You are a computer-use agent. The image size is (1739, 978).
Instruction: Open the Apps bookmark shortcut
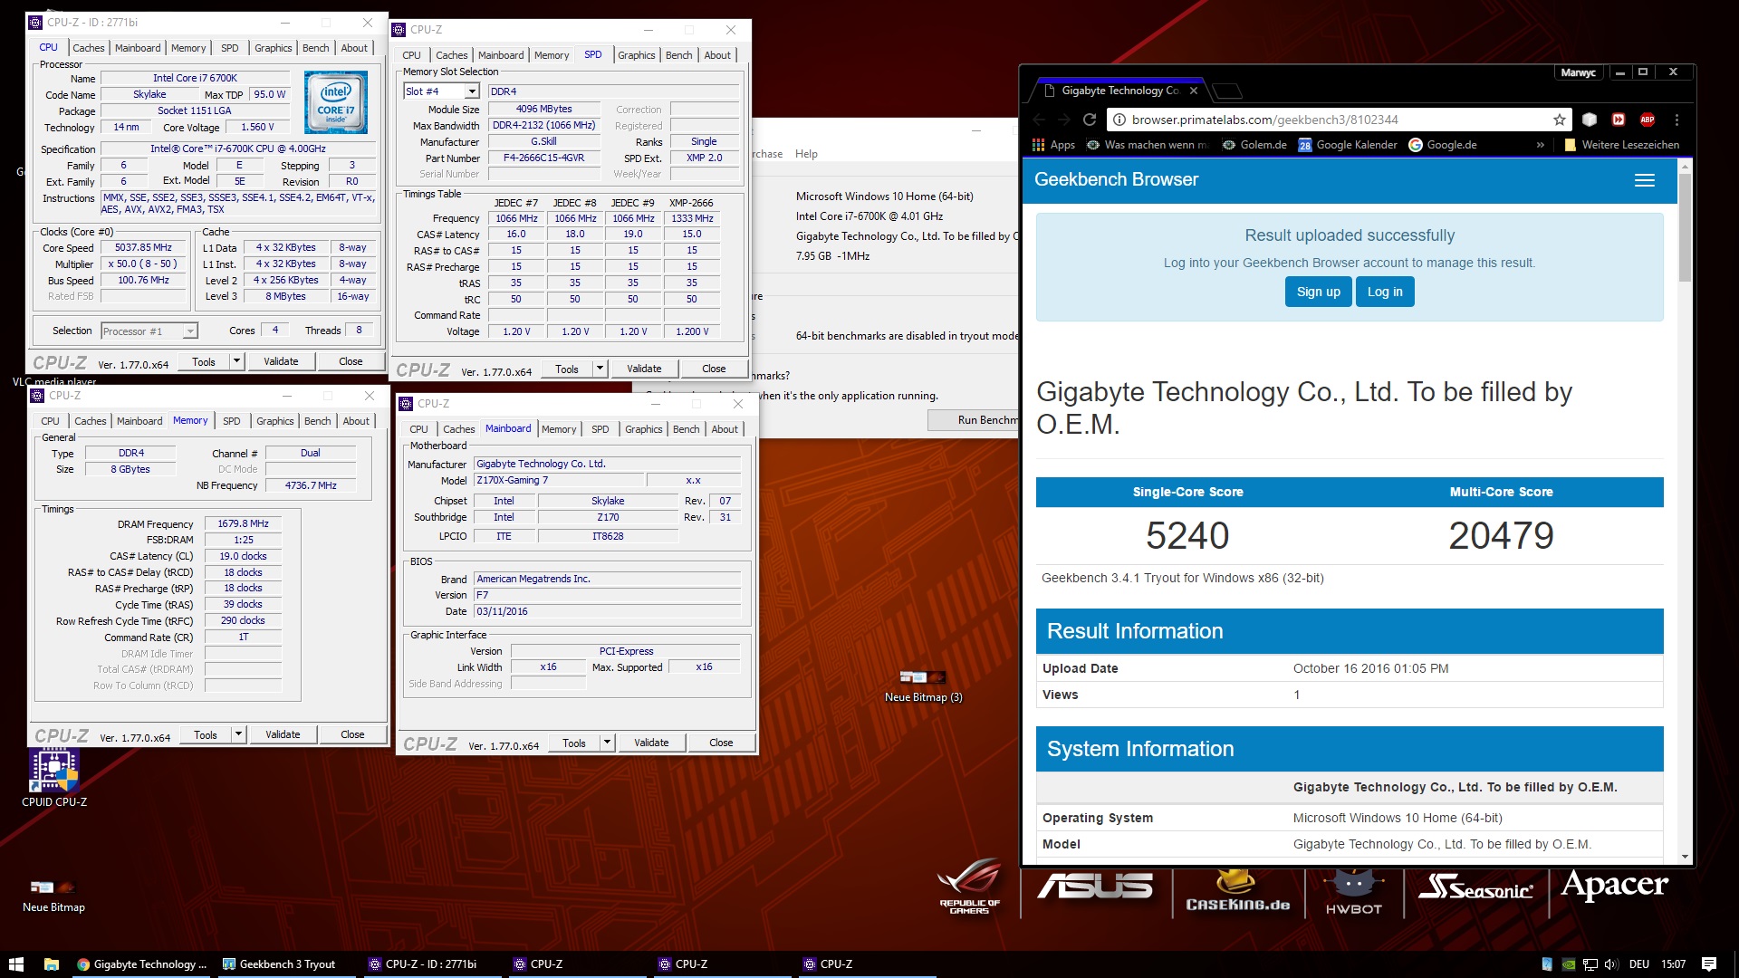[1053, 145]
